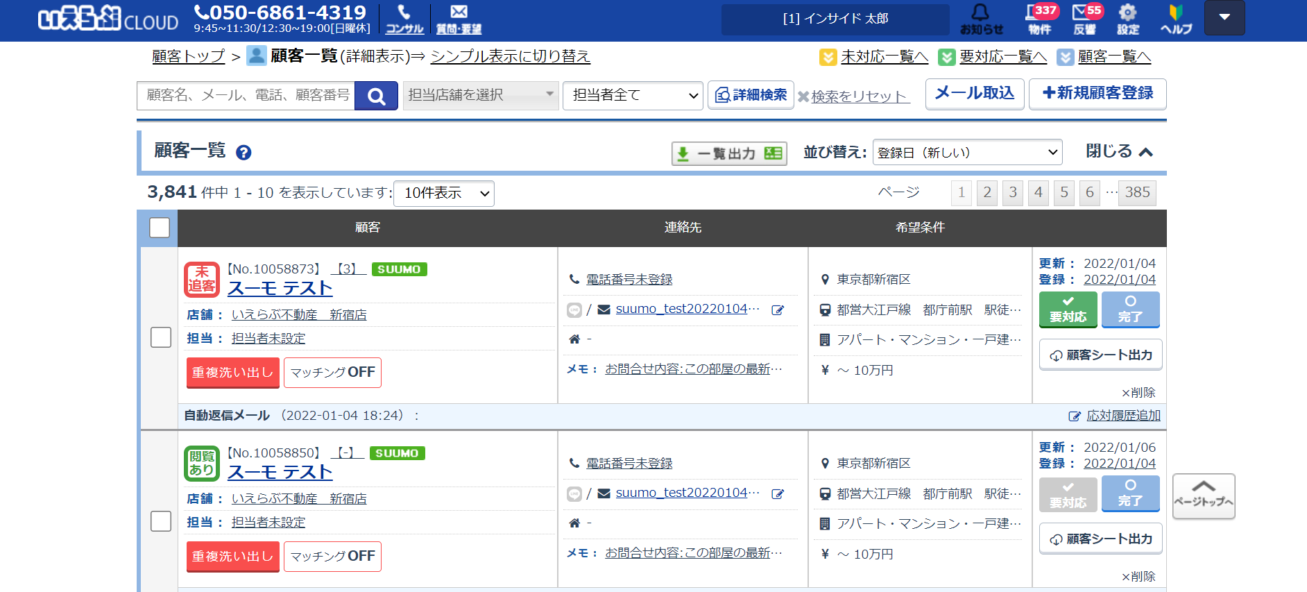The width and height of the screenshot is (1307, 592).
Task: Check the first customer row checkbox
Action: point(161,337)
